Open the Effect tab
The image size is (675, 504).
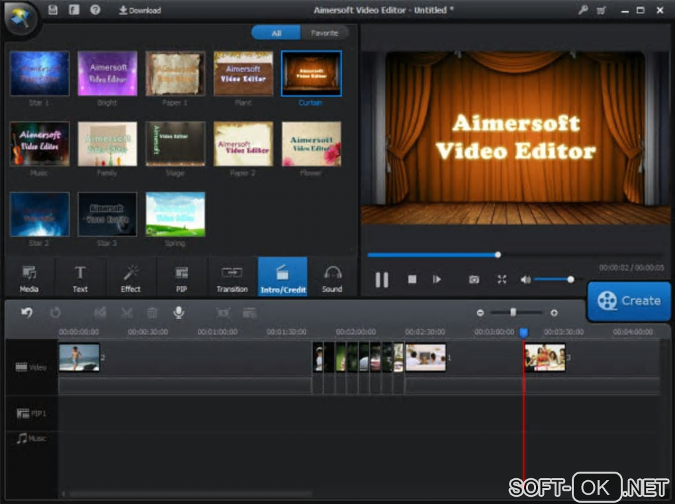point(130,277)
